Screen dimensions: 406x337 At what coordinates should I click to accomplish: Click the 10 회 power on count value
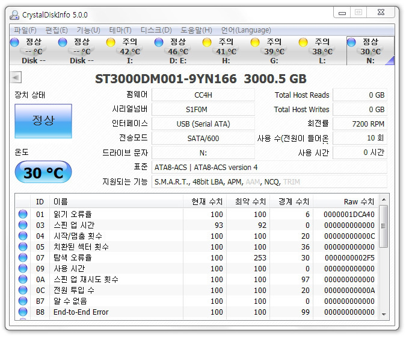pyautogui.click(x=360, y=138)
